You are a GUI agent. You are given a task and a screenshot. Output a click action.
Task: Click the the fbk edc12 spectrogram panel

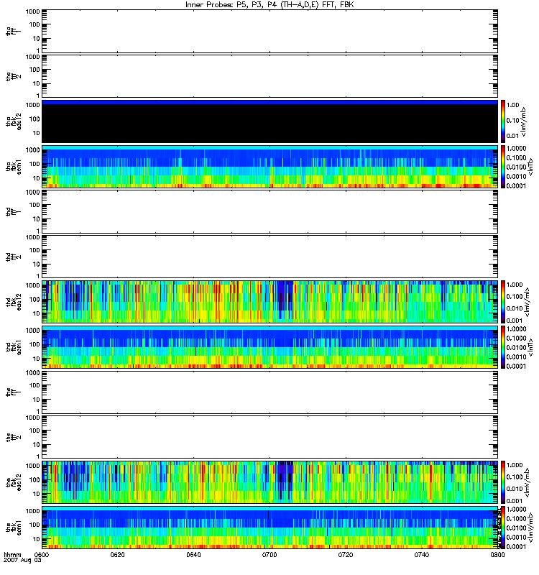click(269, 482)
